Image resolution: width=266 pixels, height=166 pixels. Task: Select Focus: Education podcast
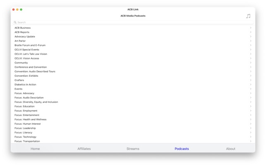pyautogui.click(x=133, y=107)
